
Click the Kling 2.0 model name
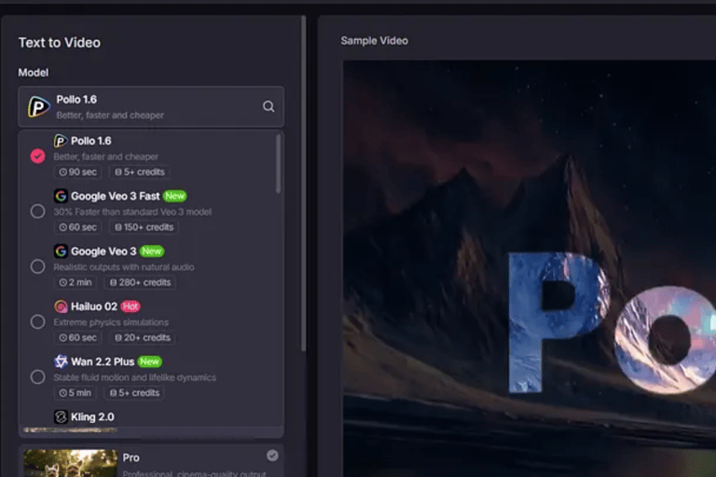pyautogui.click(x=92, y=416)
